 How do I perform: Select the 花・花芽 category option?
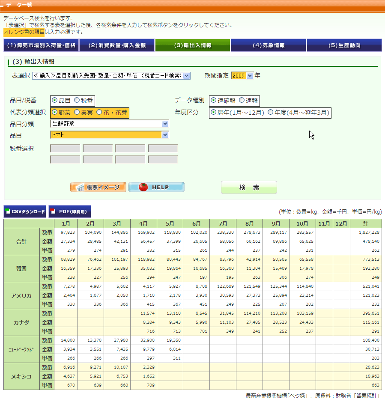click(99, 113)
